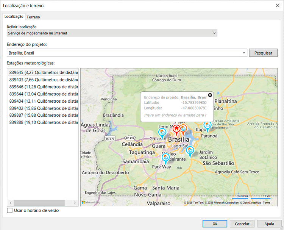The width and height of the screenshot is (284, 230).
Task: Click weather station pin near Cruzeiro
Action: 162,133
